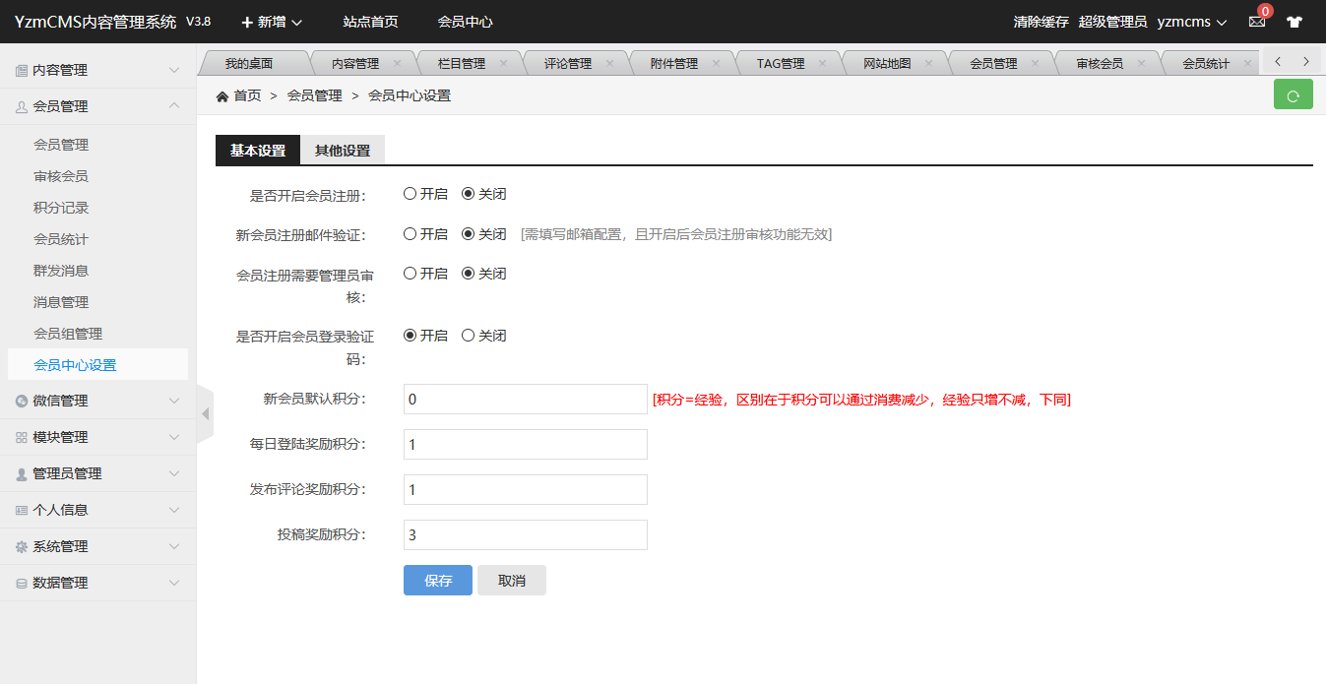Click the 清除缓存 link
Image resolution: width=1326 pixels, height=684 pixels.
tap(1041, 22)
